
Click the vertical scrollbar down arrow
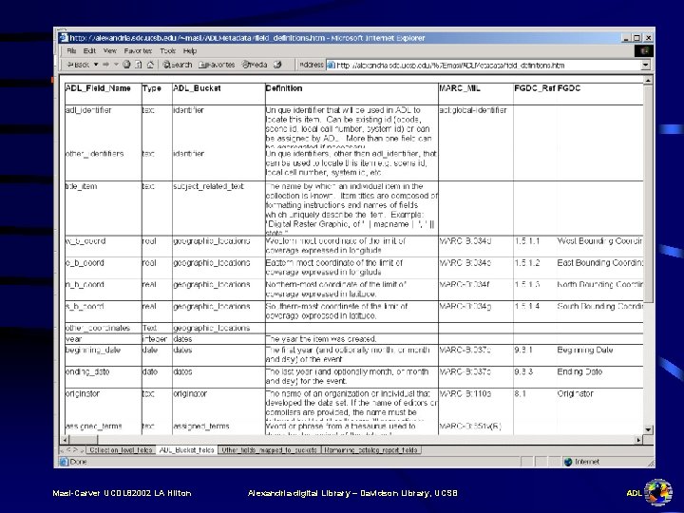[648, 429]
